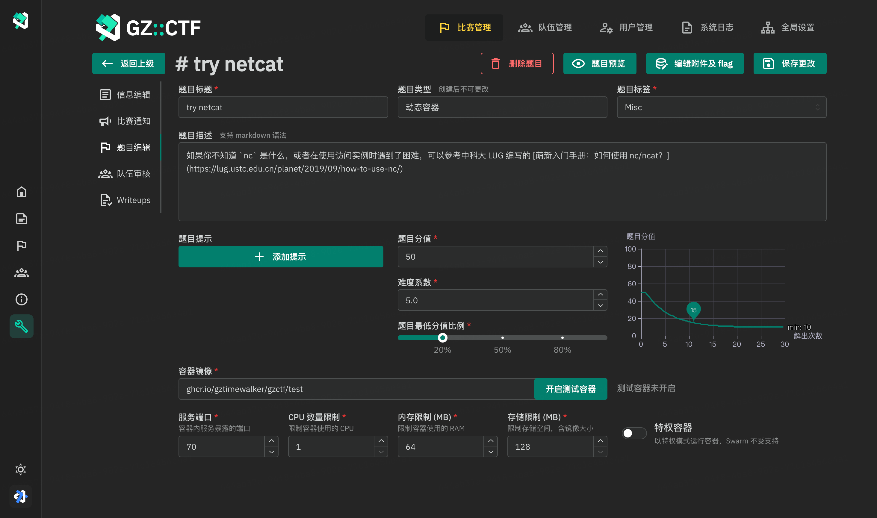Switch to 用户管理 tab
The width and height of the screenshot is (877, 518).
pos(626,27)
